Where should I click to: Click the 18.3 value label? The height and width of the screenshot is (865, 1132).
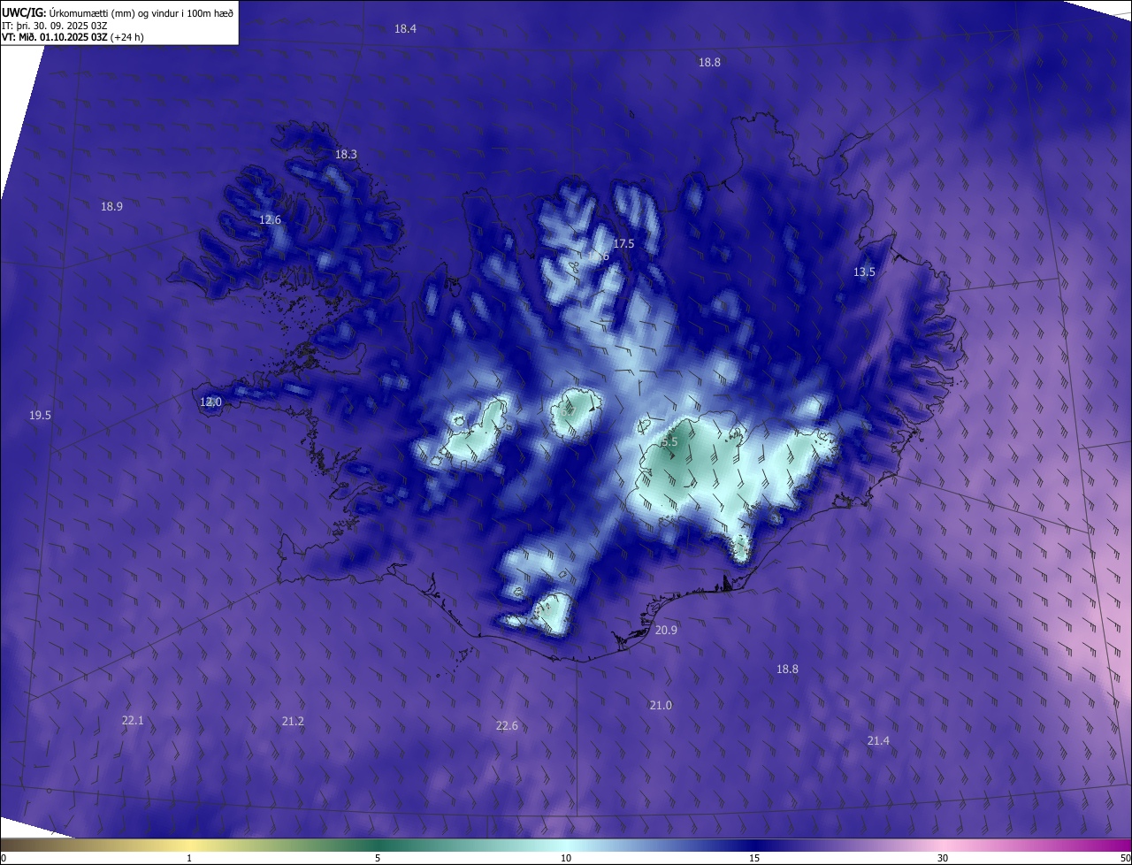point(346,155)
